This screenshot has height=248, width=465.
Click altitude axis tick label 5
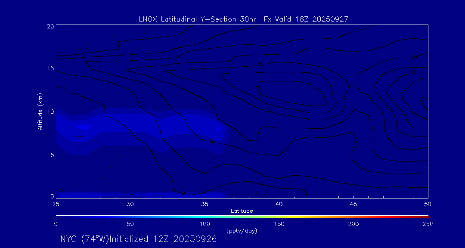coord(52,155)
